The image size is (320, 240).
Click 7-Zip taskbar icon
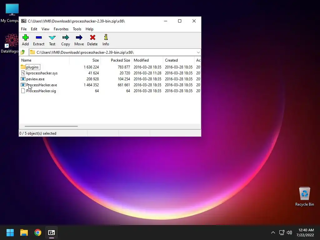52,232
